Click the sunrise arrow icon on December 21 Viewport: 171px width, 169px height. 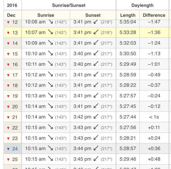tap(50, 117)
